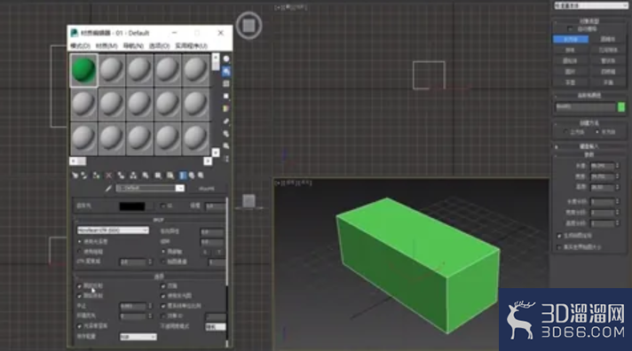
Task: Click the black color swatch in Material Editor
Action: click(x=132, y=207)
